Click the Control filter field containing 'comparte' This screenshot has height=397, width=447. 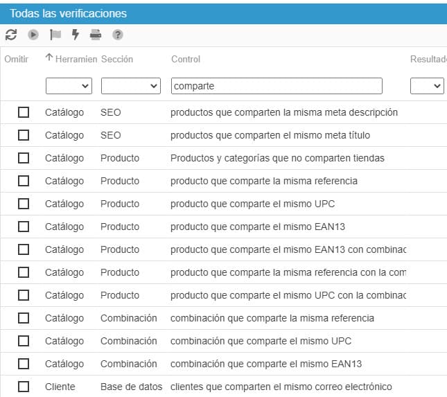click(277, 86)
